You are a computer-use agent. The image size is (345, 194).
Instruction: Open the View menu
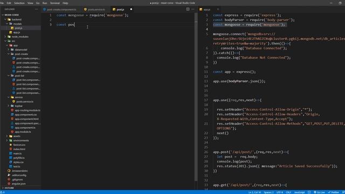pos(30,3)
